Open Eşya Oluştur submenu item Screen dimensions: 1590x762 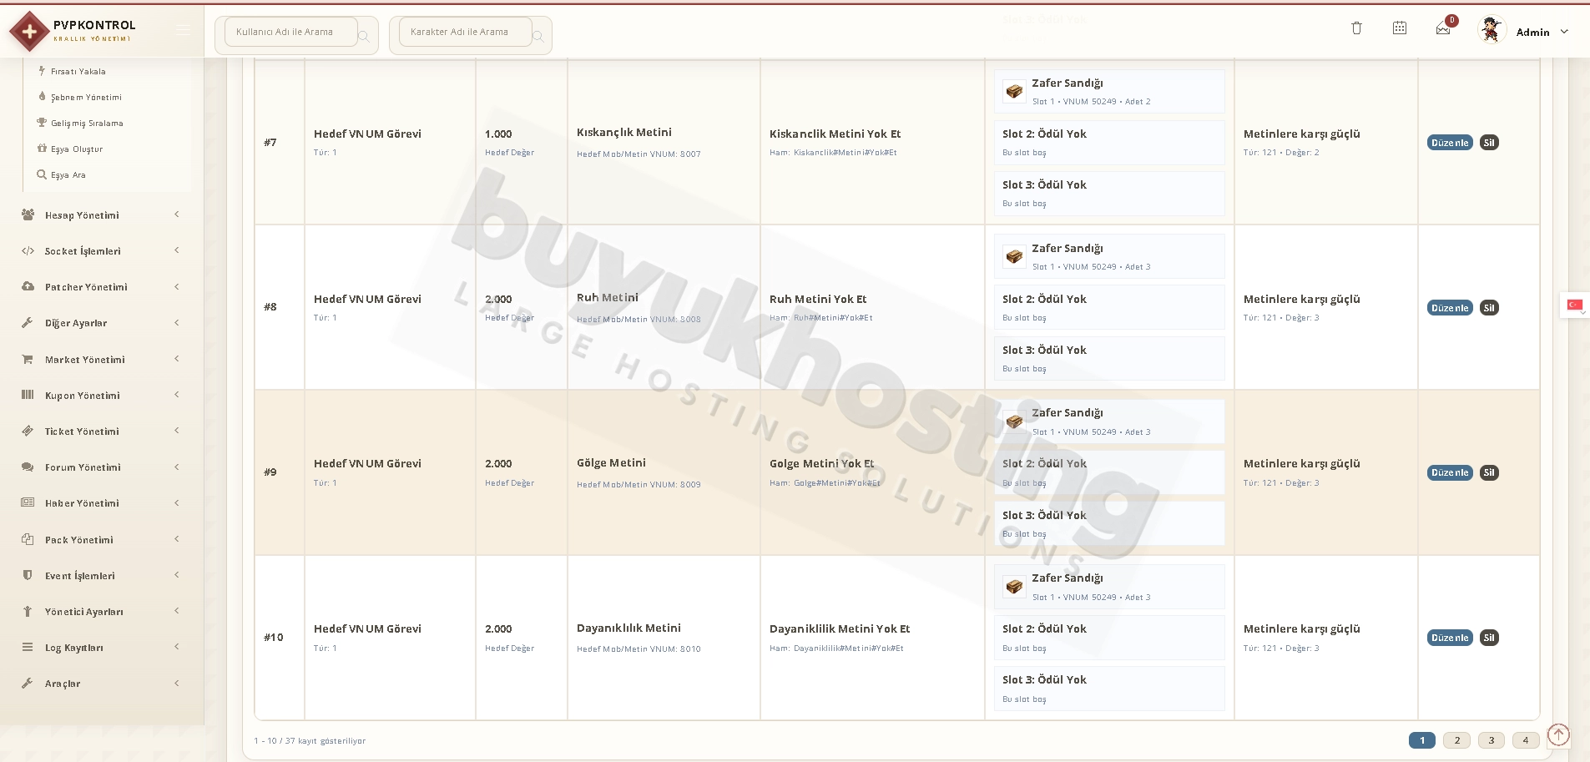click(x=77, y=149)
